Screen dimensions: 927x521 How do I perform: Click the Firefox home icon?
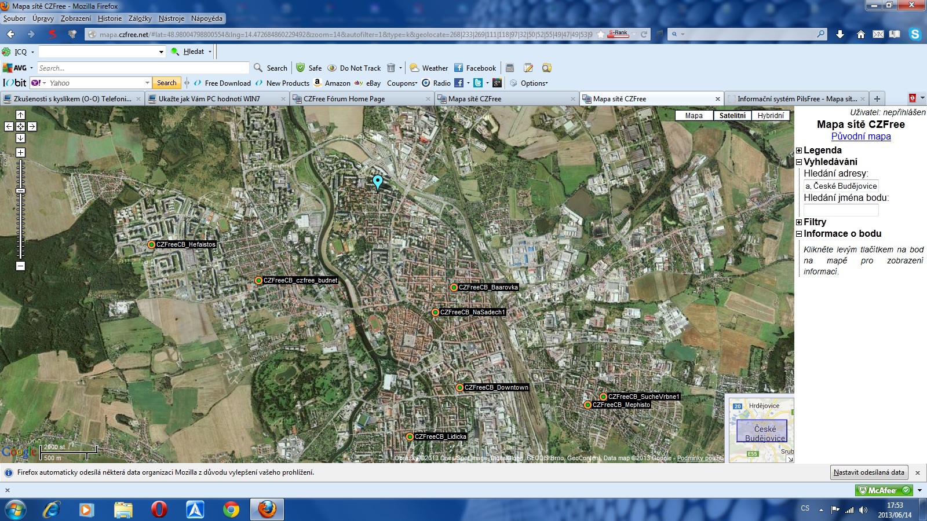point(860,35)
